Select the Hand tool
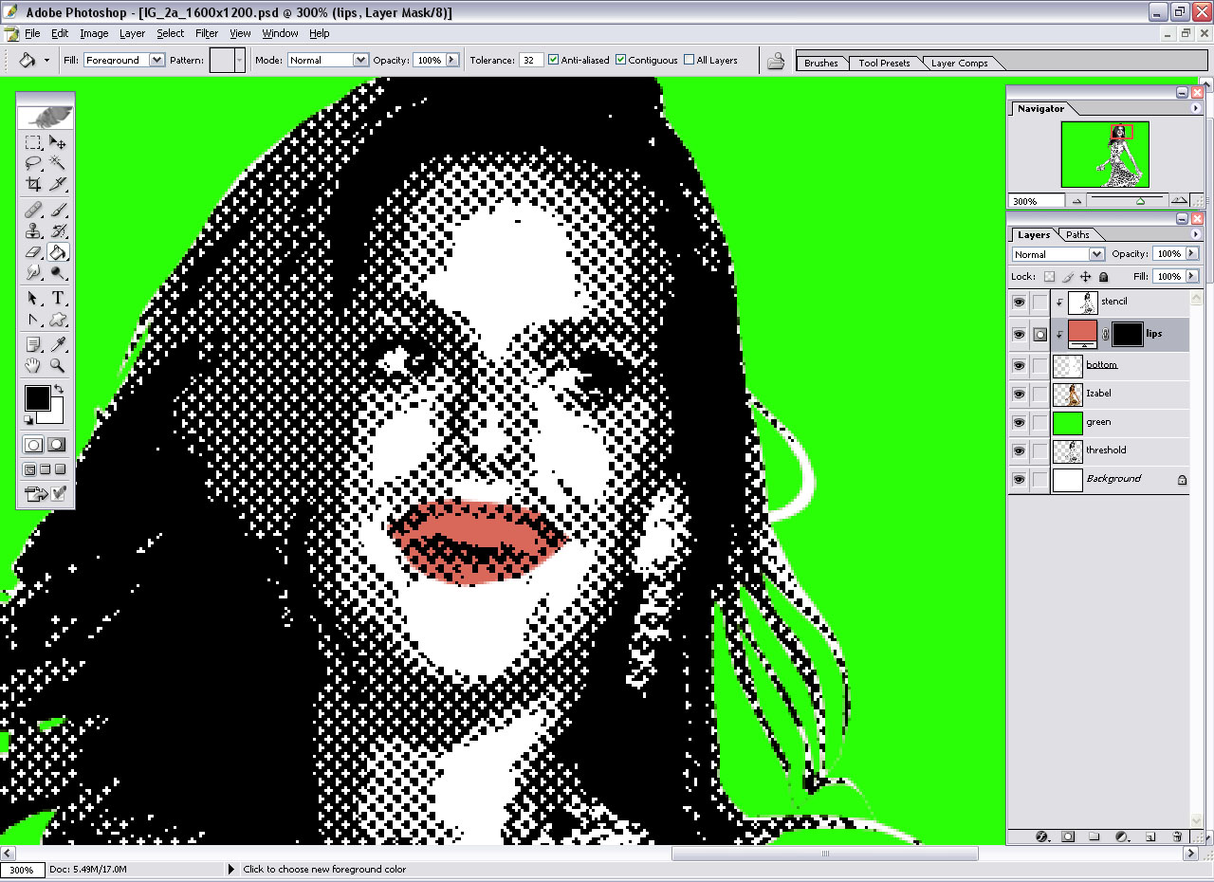1214x882 pixels. point(33,365)
